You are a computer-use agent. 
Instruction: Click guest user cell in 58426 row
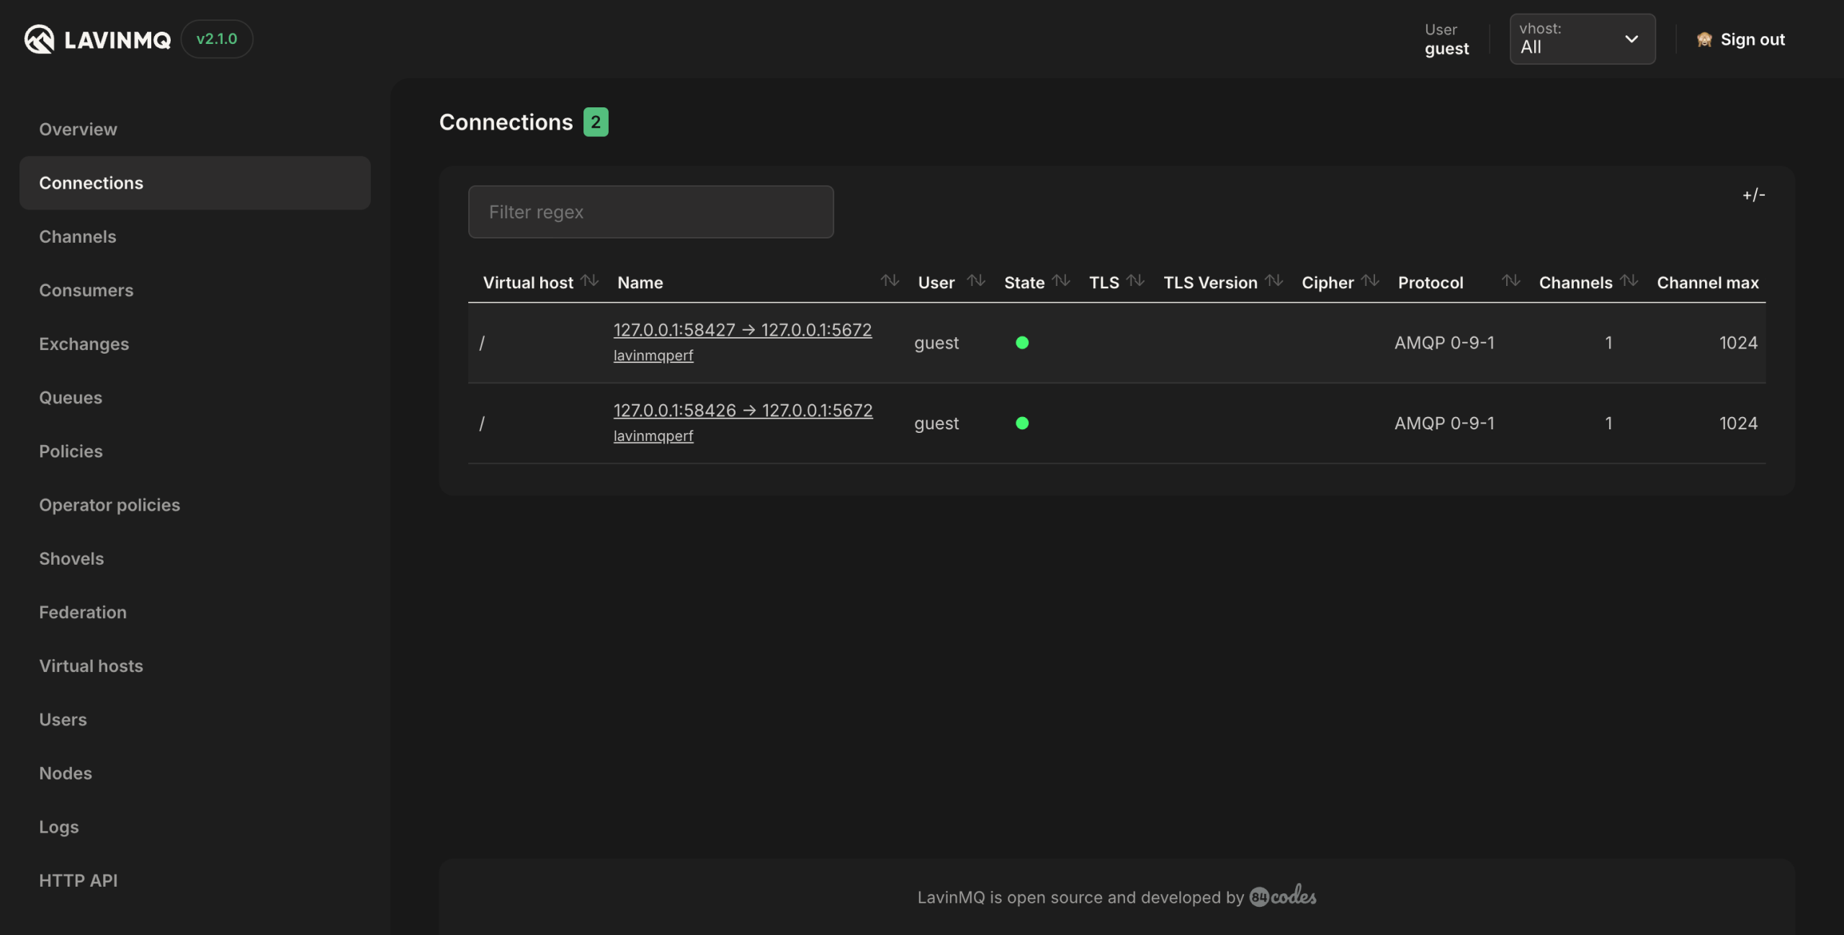(x=936, y=424)
